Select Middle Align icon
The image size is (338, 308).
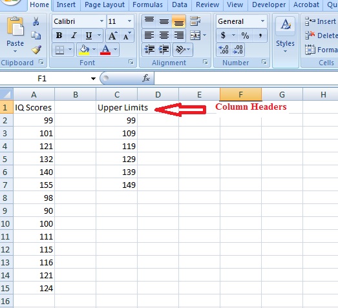click(x=164, y=21)
